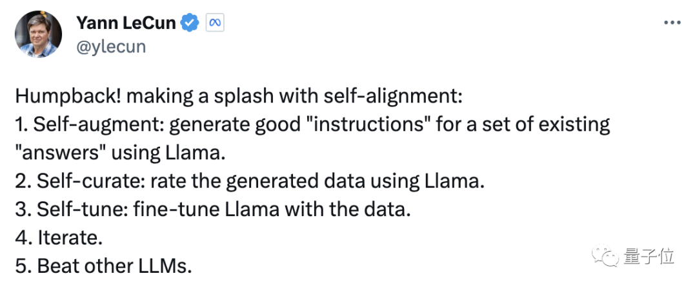Open the @ylecun handle link
Viewport: 697px width, 287px height.
(111, 46)
